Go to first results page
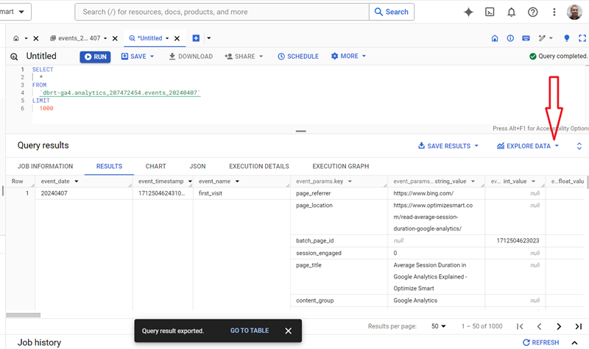 pos(520,326)
